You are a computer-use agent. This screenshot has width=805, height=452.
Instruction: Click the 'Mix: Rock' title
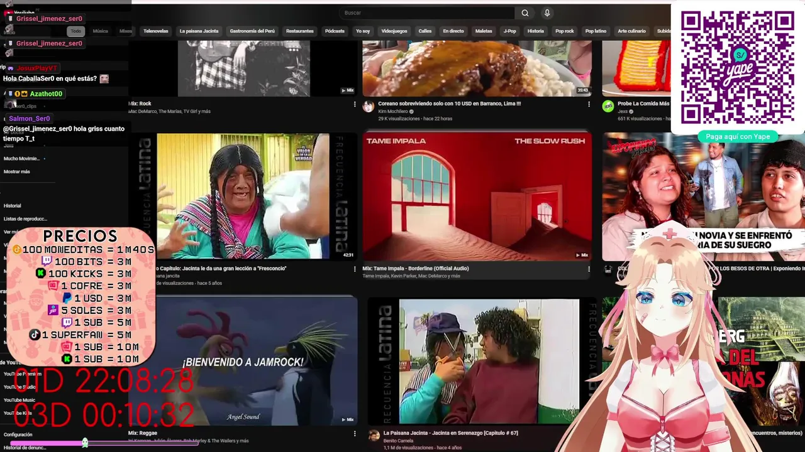tap(140, 104)
